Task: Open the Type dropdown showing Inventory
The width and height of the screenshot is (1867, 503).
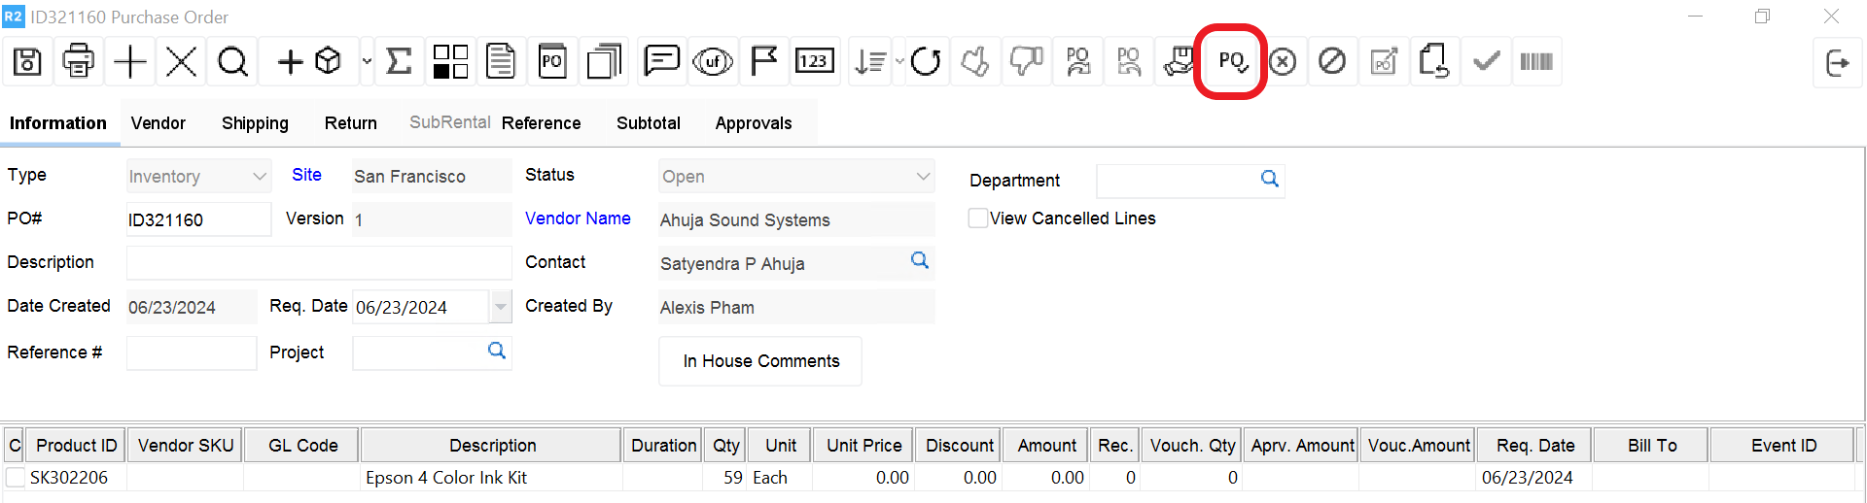Action: [259, 177]
